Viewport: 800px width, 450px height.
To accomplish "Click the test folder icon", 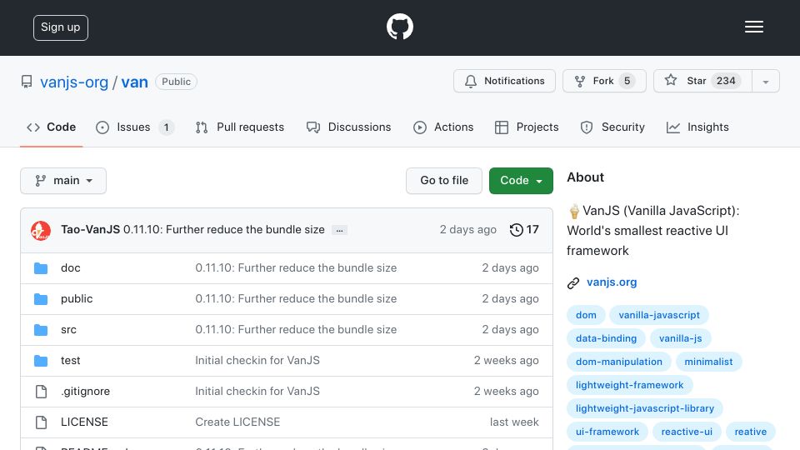I will (41, 361).
